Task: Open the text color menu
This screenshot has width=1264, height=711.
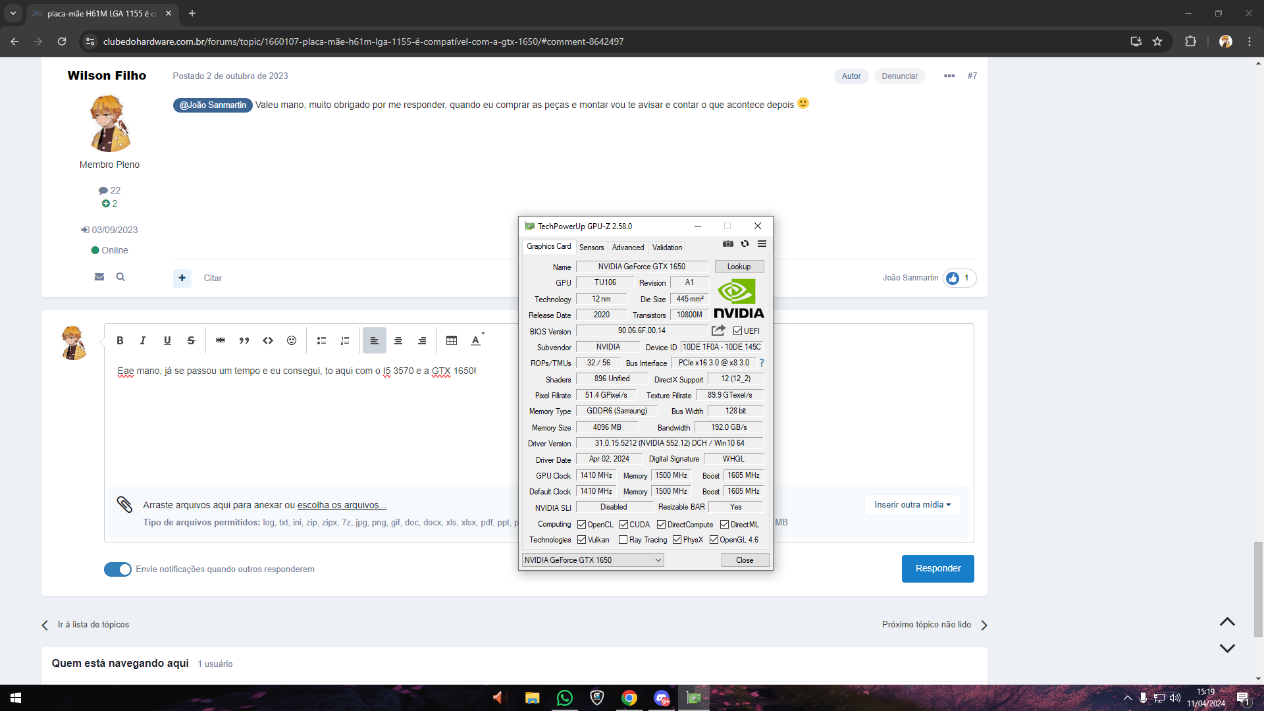Action: 477,340
